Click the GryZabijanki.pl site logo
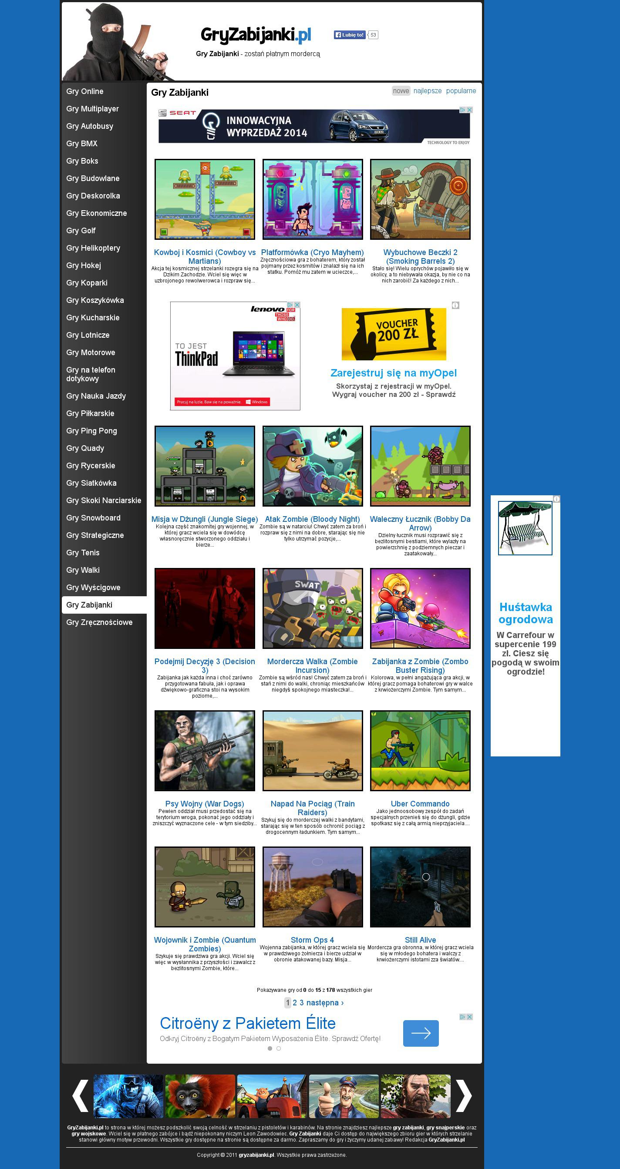Viewport: 620px width, 1169px height. click(x=256, y=35)
